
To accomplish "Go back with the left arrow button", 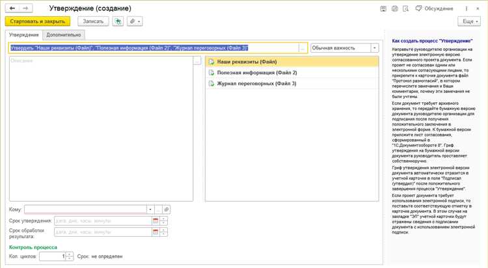I will [x=12, y=8].
